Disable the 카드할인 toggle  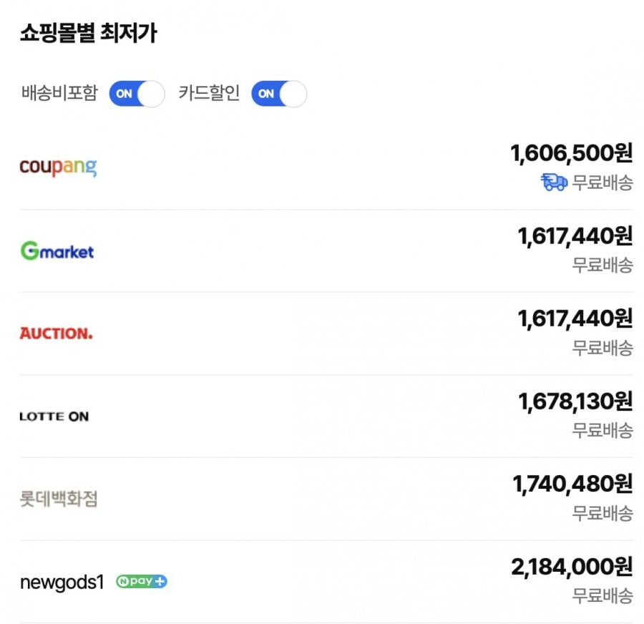pos(279,94)
